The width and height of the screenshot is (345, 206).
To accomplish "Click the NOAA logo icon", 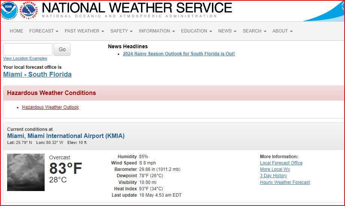I will point(9,10).
